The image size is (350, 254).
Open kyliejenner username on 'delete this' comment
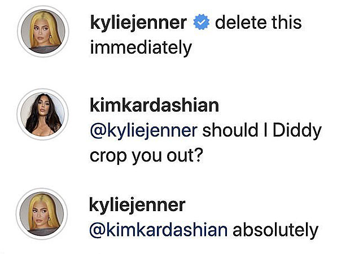[x=138, y=23]
